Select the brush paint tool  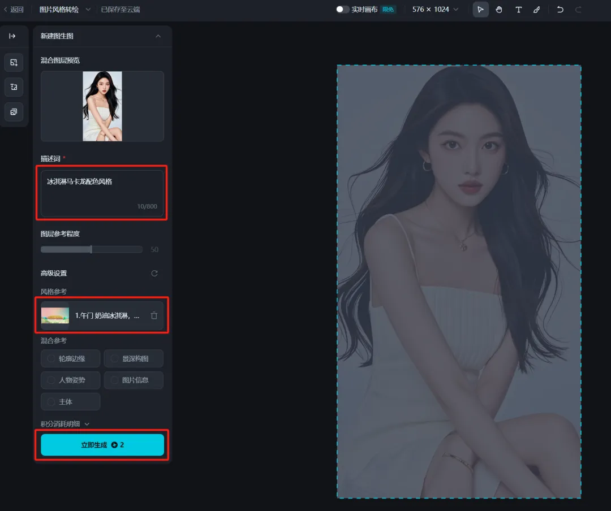coord(536,10)
